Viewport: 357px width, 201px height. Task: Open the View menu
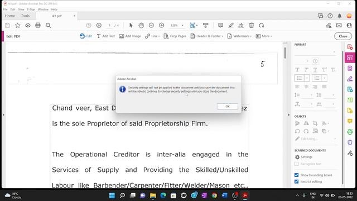(x=21, y=9)
